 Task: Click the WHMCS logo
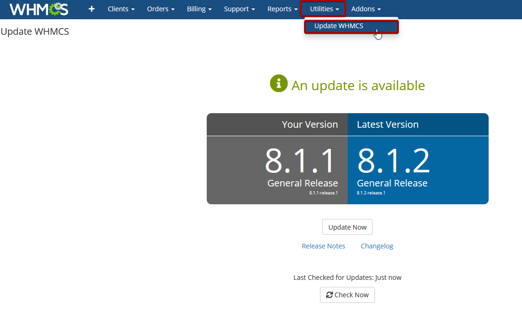pos(39,9)
